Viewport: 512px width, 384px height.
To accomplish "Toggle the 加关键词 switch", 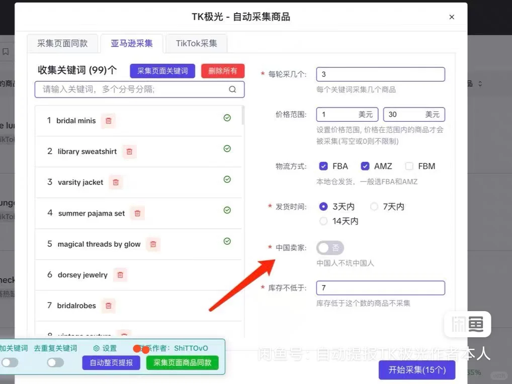I will (x=10, y=362).
